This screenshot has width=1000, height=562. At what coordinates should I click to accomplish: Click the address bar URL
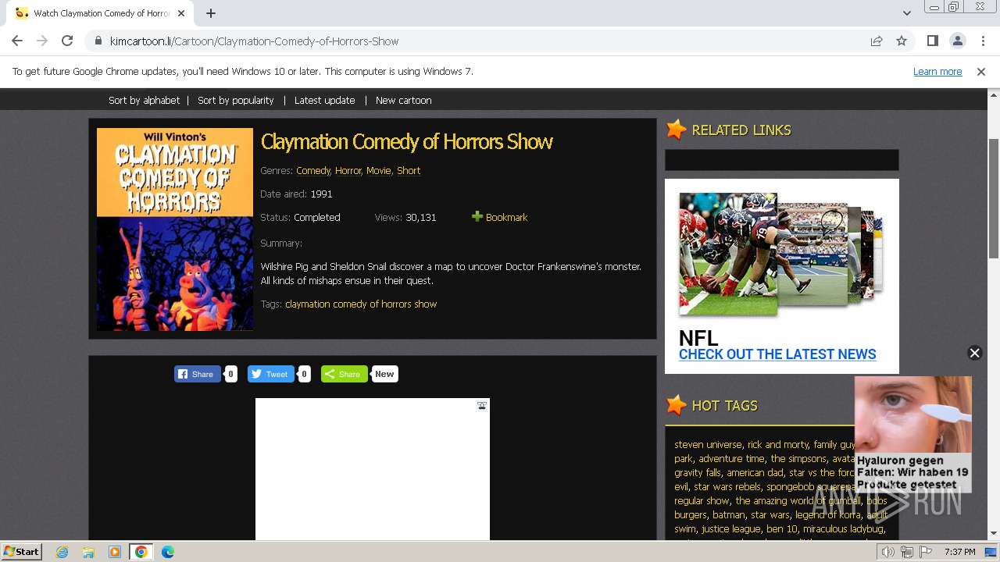click(254, 41)
